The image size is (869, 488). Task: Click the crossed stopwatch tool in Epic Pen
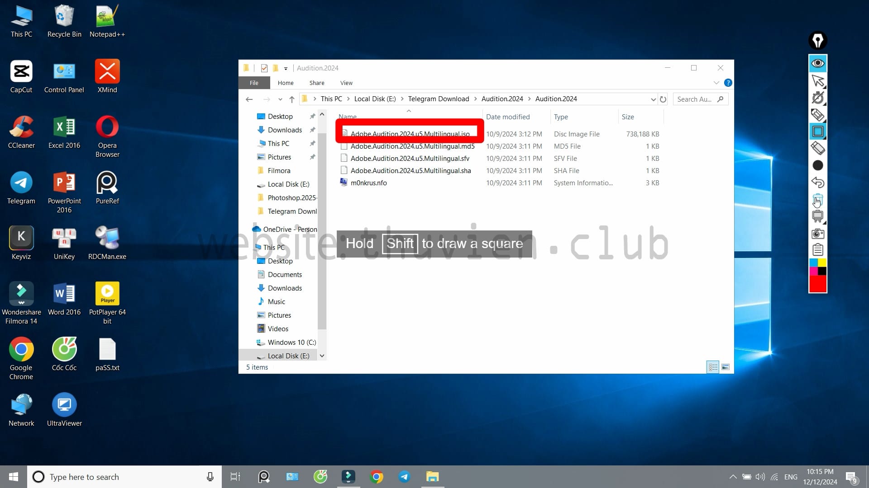coord(817,98)
